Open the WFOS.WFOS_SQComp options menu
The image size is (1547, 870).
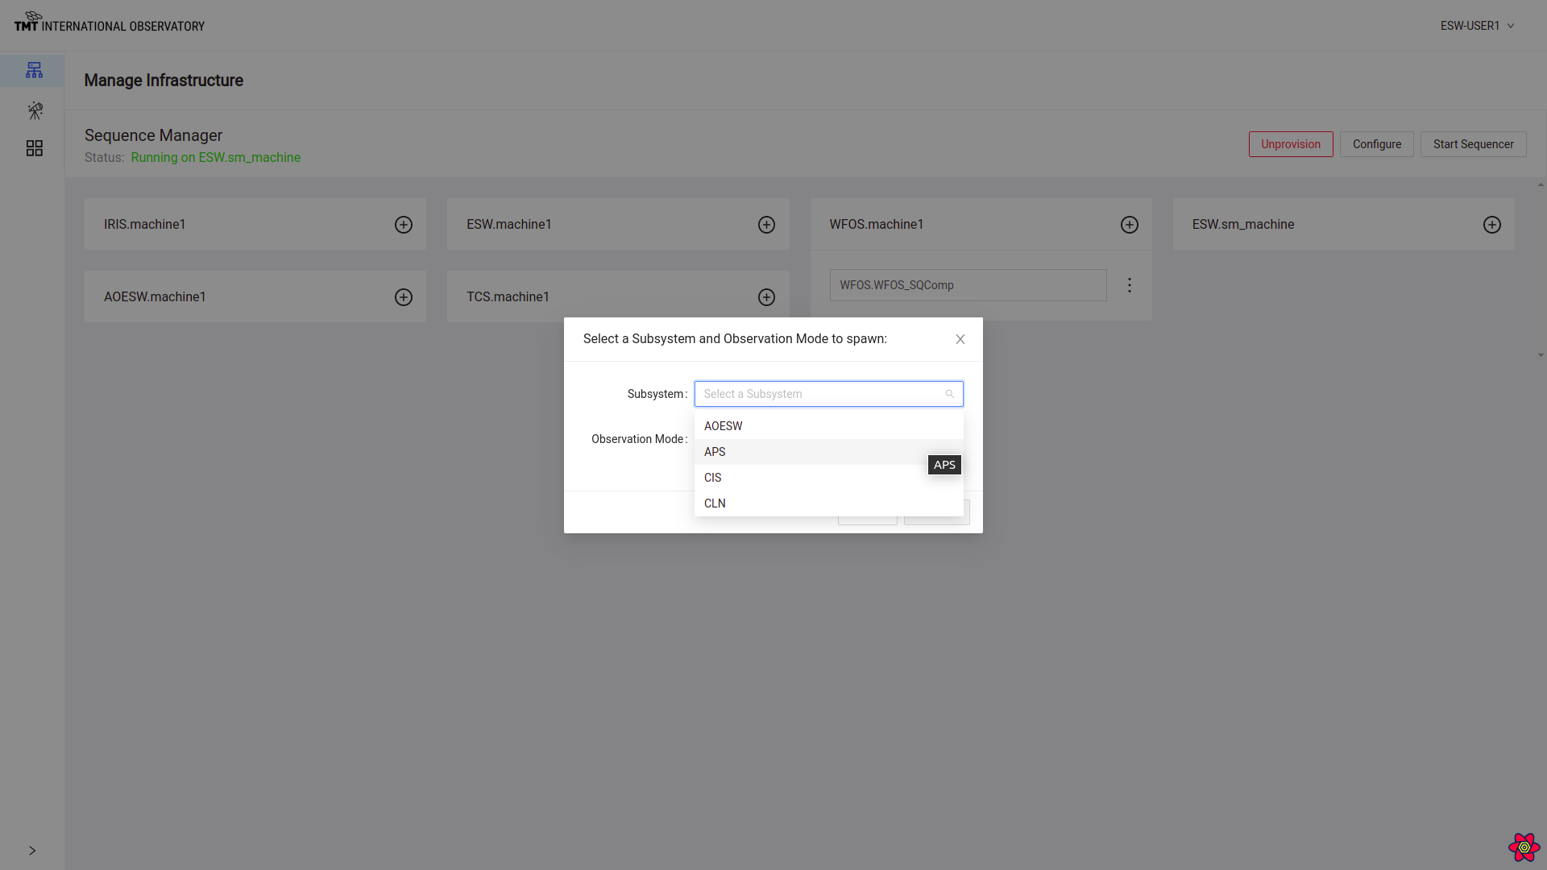pos(1130,285)
